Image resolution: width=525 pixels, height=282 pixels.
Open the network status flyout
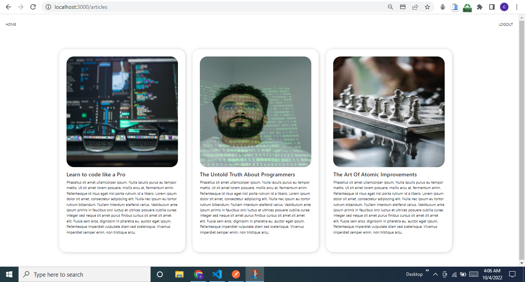[x=454, y=274]
